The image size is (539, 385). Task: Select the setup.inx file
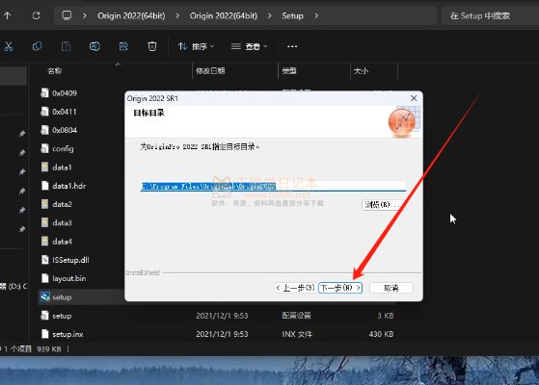click(x=67, y=334)
